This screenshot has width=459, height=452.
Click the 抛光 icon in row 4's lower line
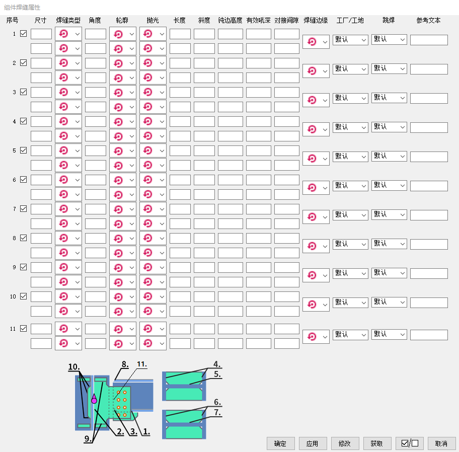click(148, 136)
